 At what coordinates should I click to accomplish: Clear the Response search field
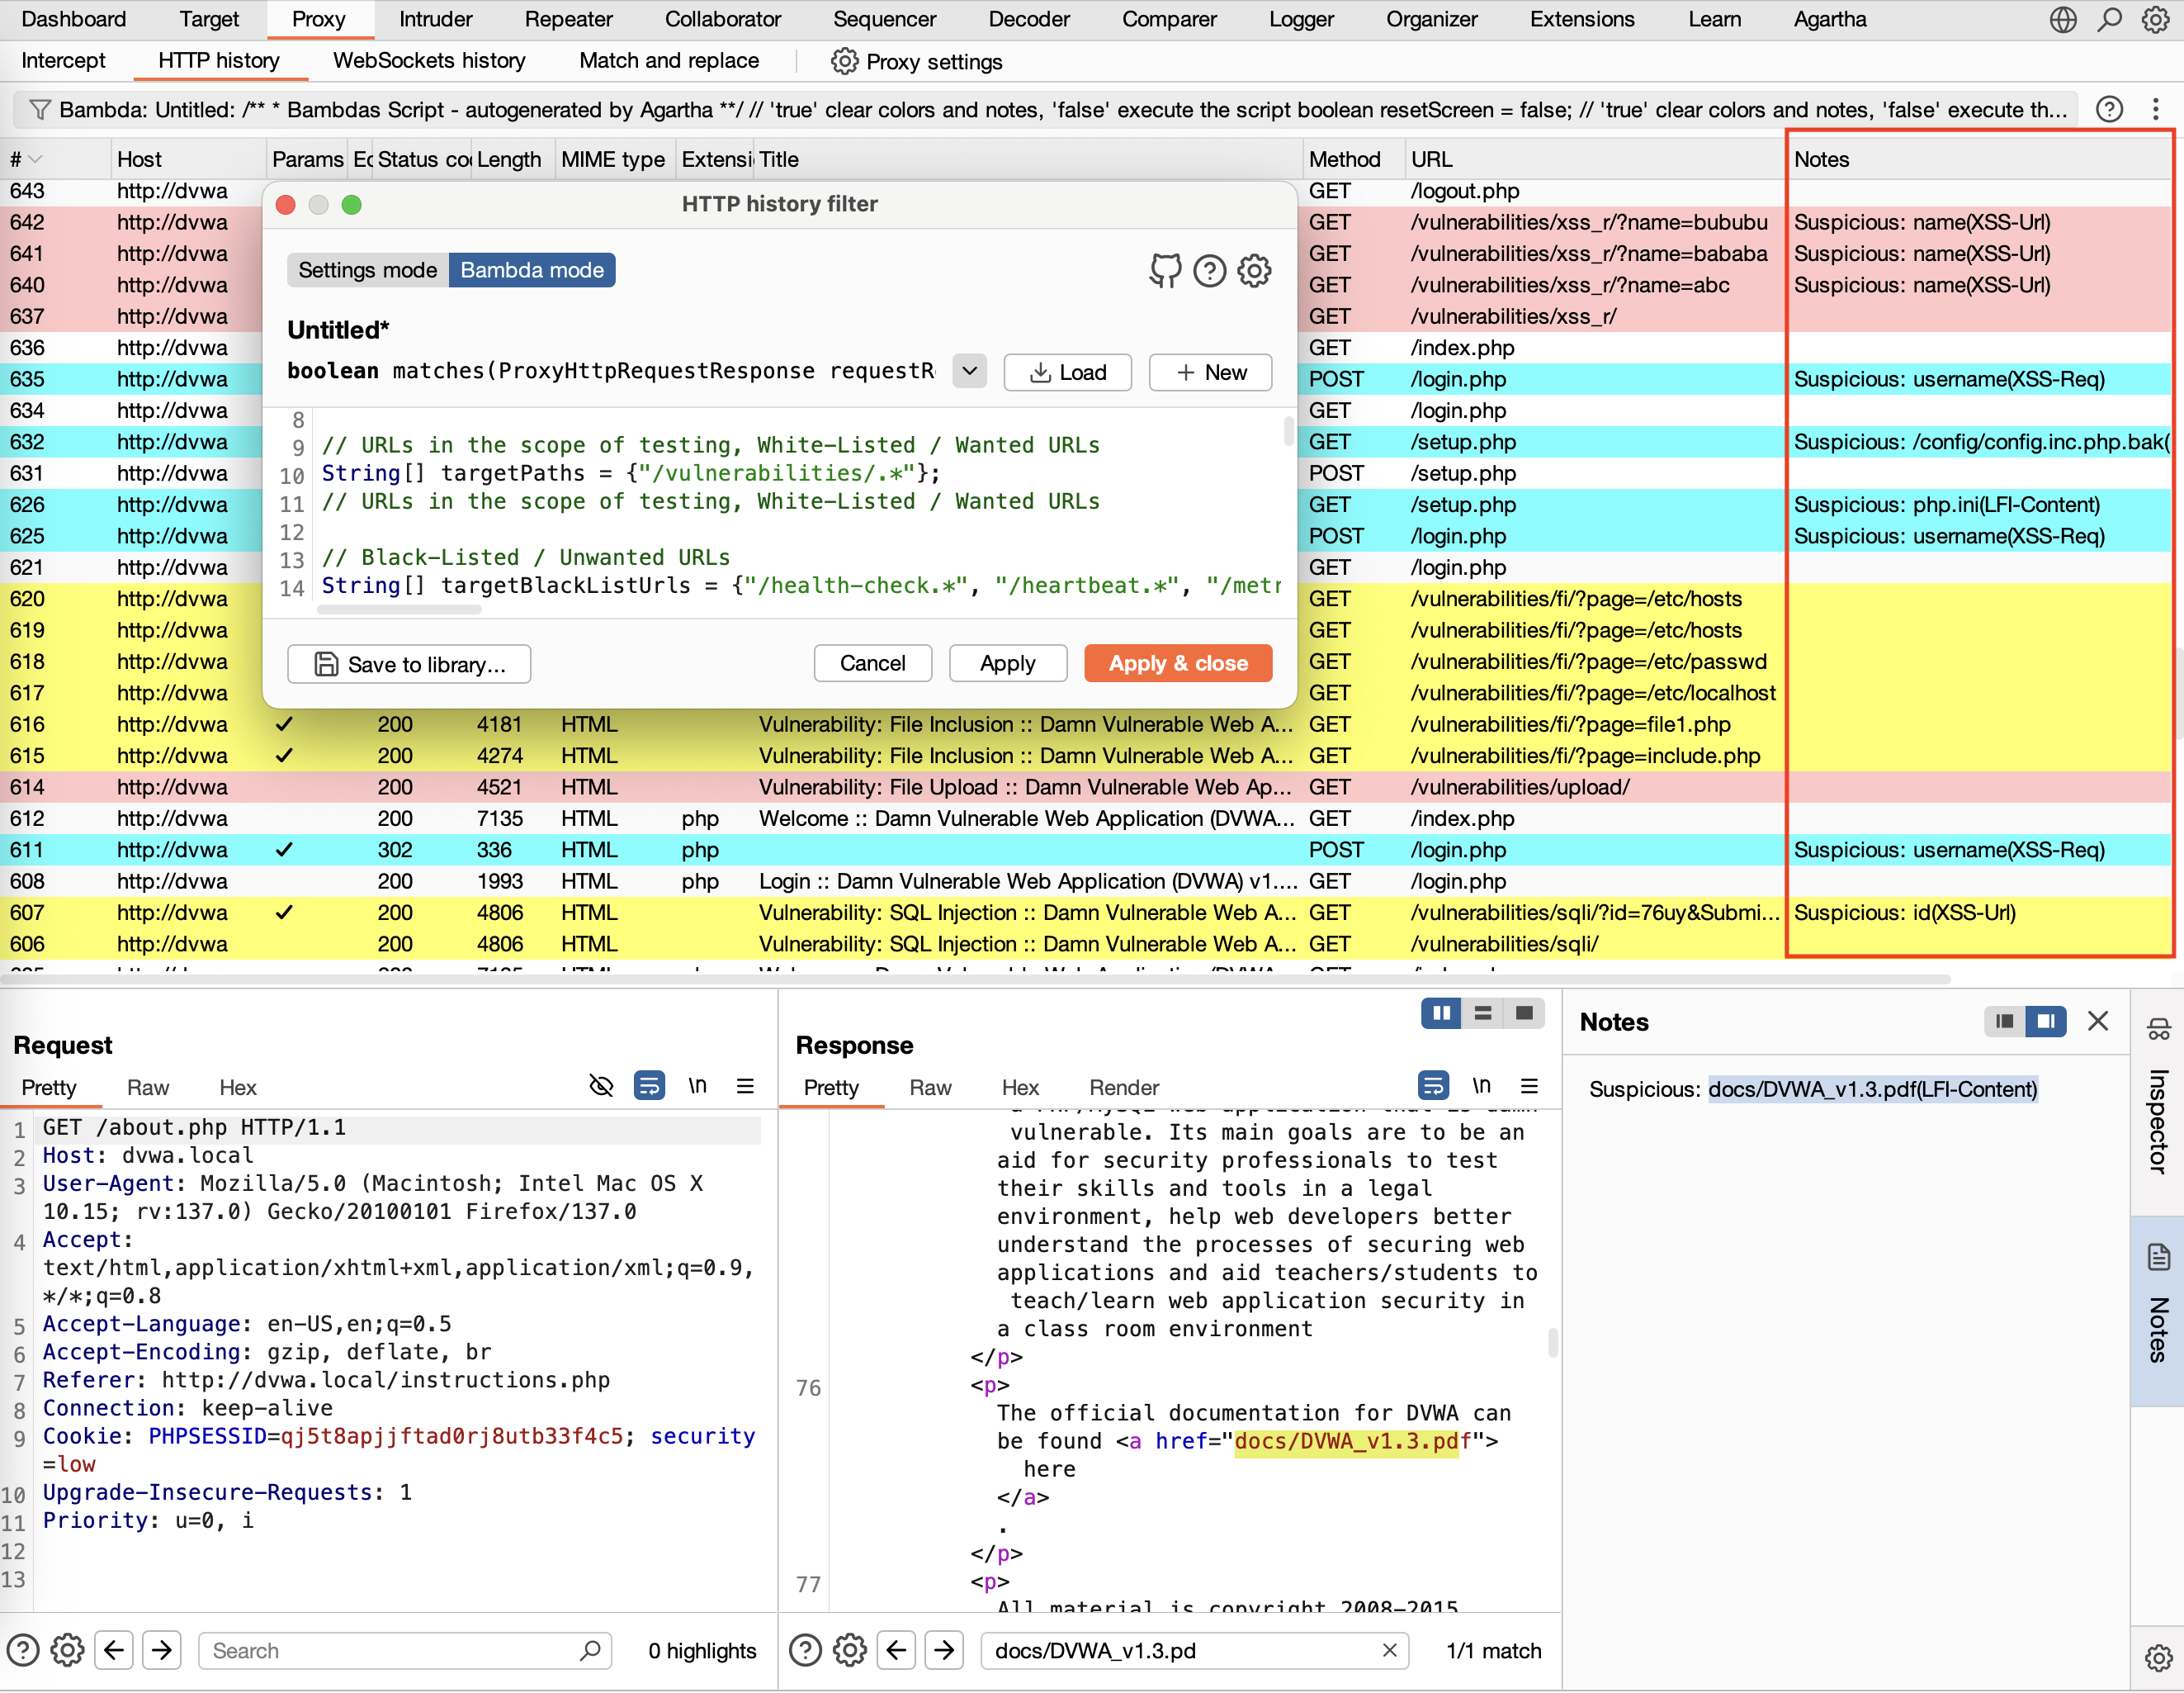1389,1650
